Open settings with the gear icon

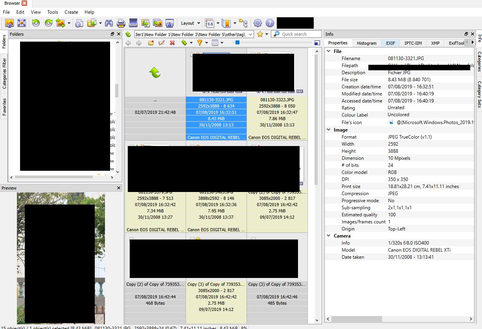pyautogui.click(x=258, y=23)
